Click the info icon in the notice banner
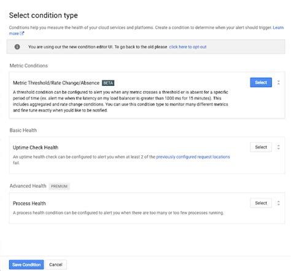Screen dimensions: 291x271 pos(17,47)
